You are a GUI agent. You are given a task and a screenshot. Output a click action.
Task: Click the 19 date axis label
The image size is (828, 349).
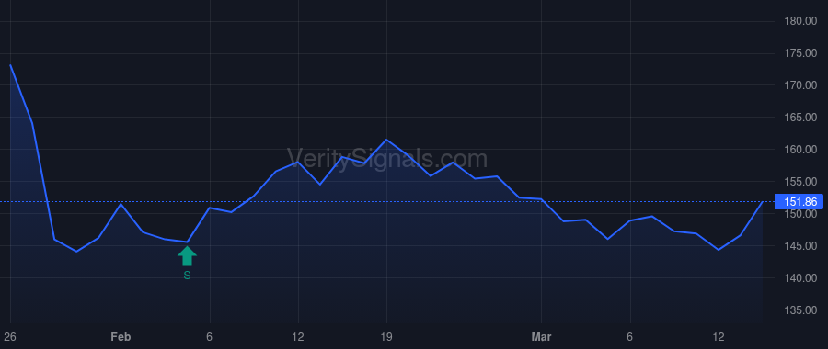point(386,337)
